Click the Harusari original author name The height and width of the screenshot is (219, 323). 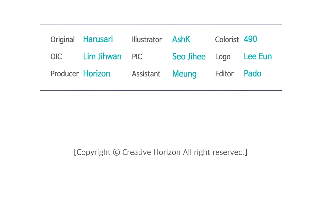(98, 39)
